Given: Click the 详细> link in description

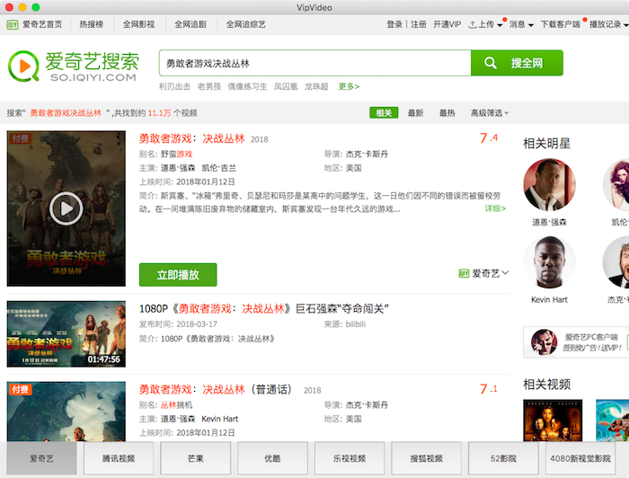Looking at the screenshot, I should 495,208.
